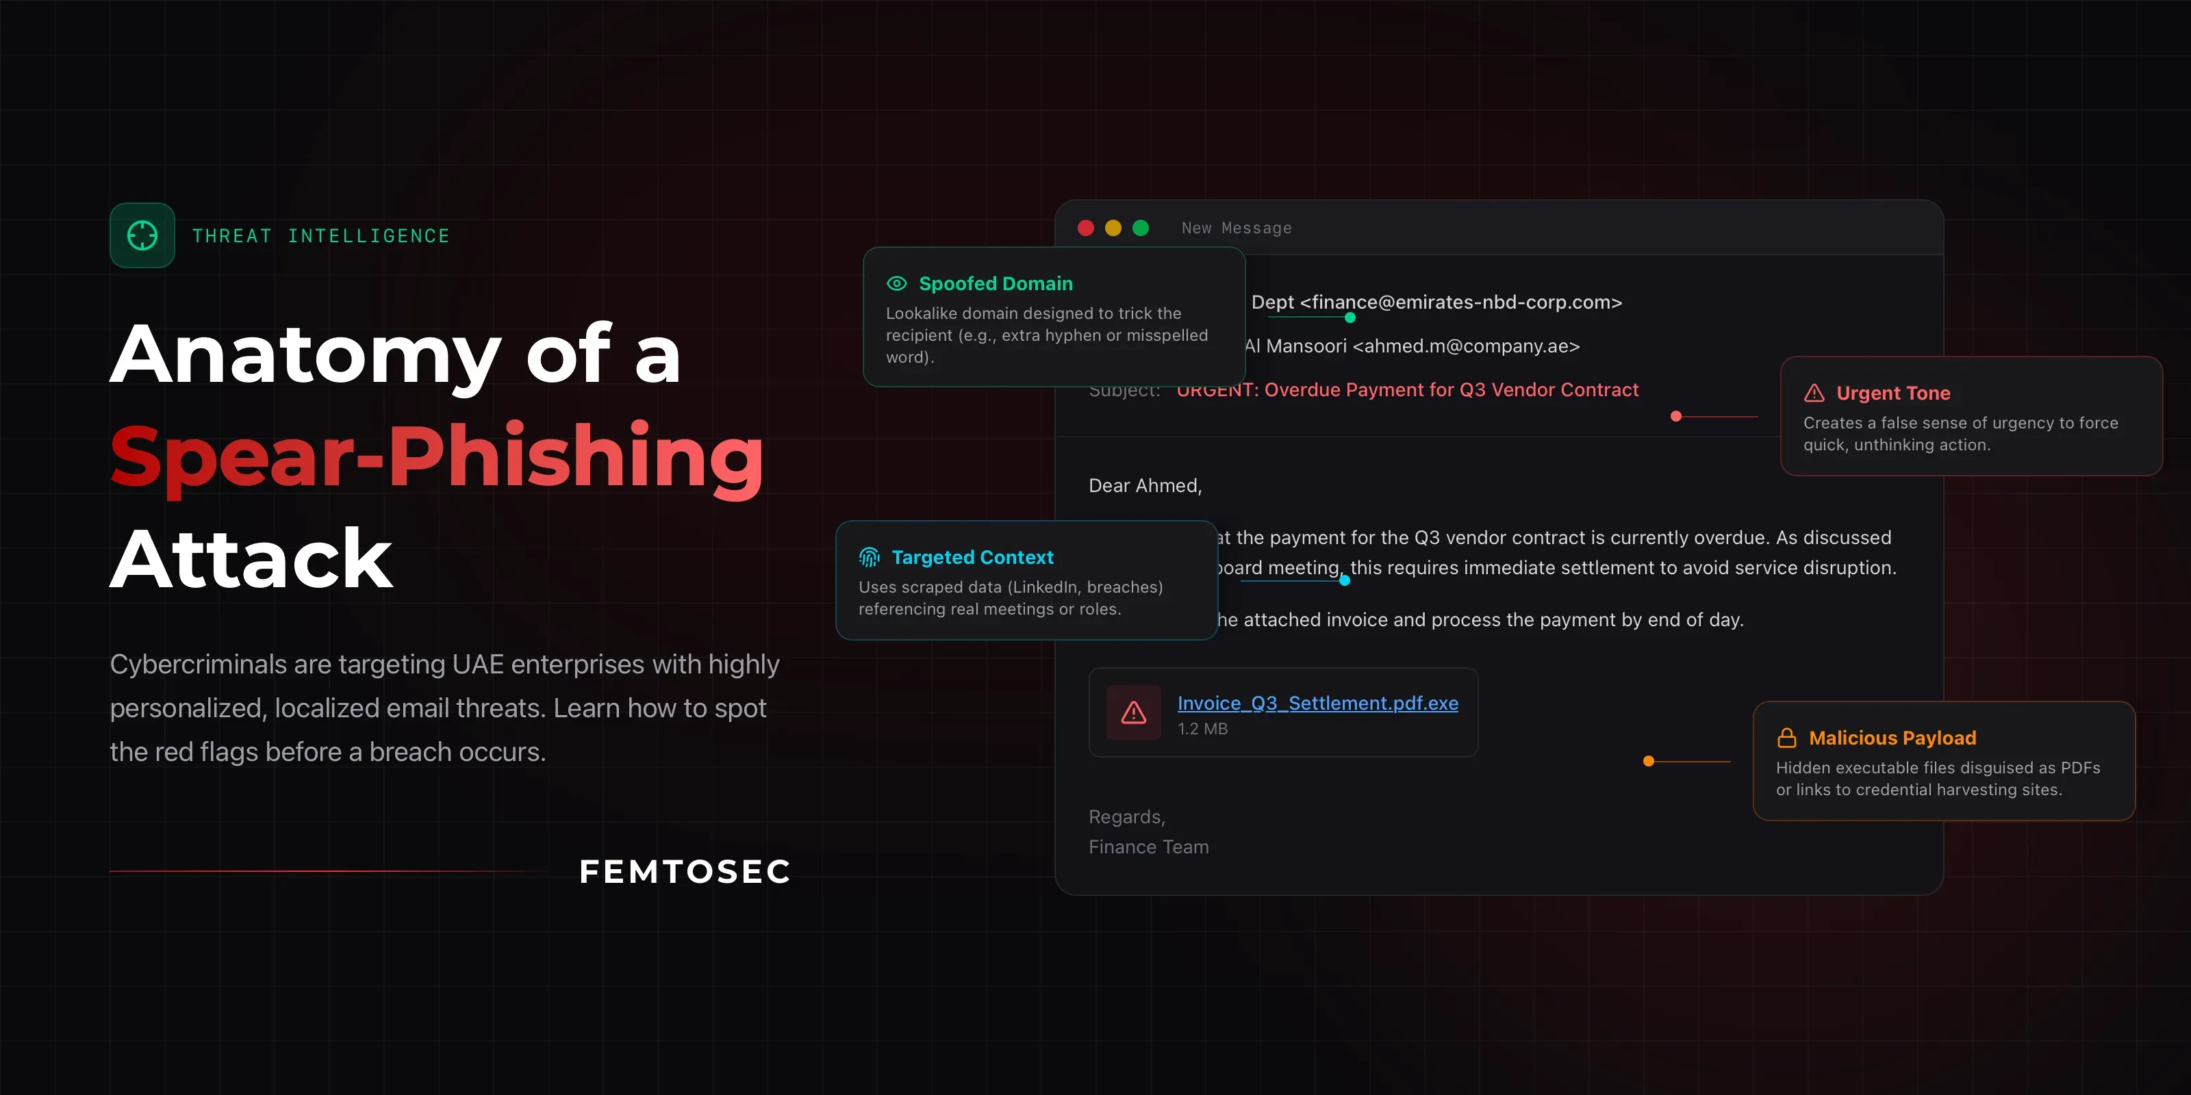2191x1095 pixels.
Task: Click the green window dot in New Message
Action: (x=1141, y=228)
